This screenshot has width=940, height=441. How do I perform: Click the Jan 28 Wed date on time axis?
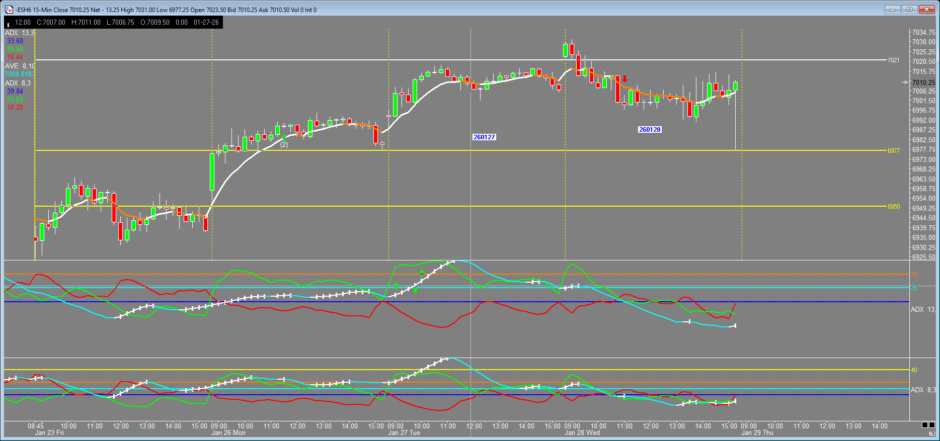click(582, 433)
